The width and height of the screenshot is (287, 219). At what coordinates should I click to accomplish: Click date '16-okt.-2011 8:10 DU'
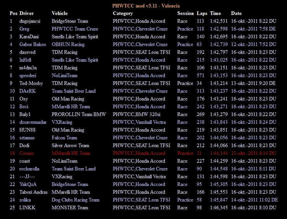point(254,208)
